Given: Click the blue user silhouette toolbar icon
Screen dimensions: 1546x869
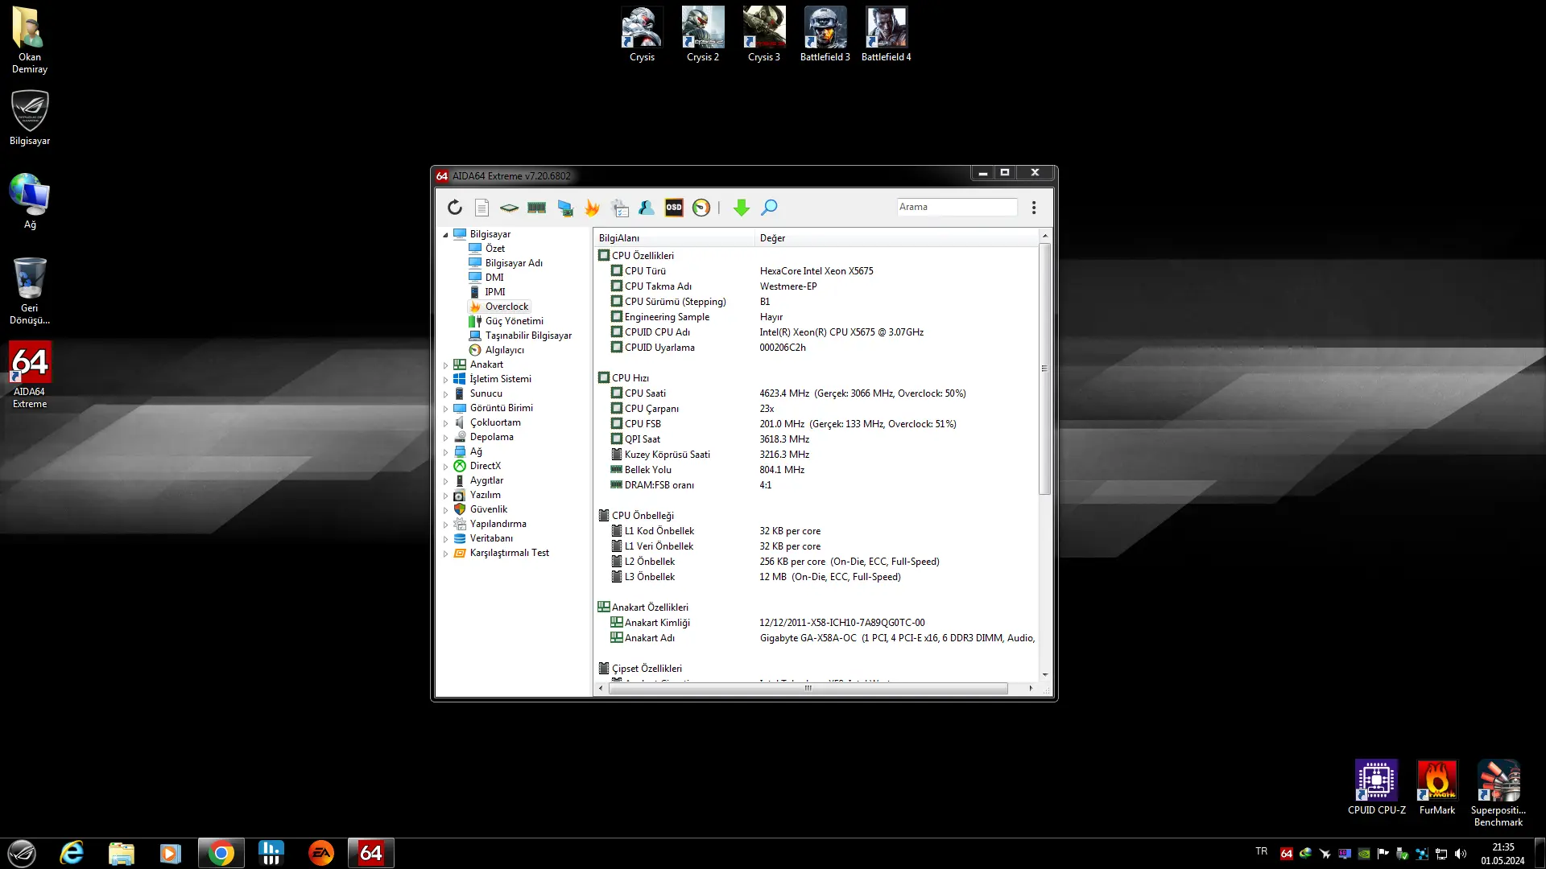Looking at the screenshot, I should coord(646,208).
